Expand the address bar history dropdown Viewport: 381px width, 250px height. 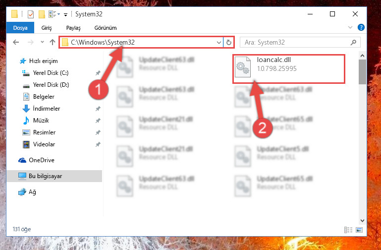coord(218,43)
